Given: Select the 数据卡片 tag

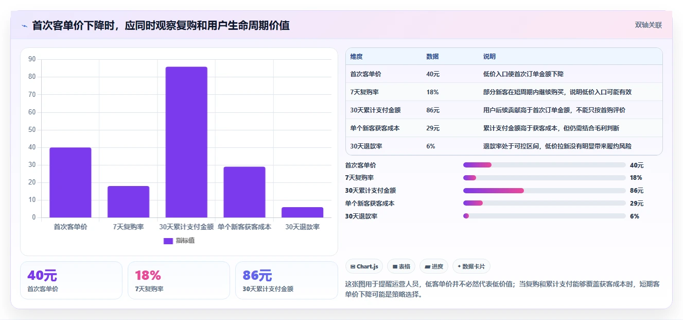Looking at the screenshot, I should coord(471,266).
